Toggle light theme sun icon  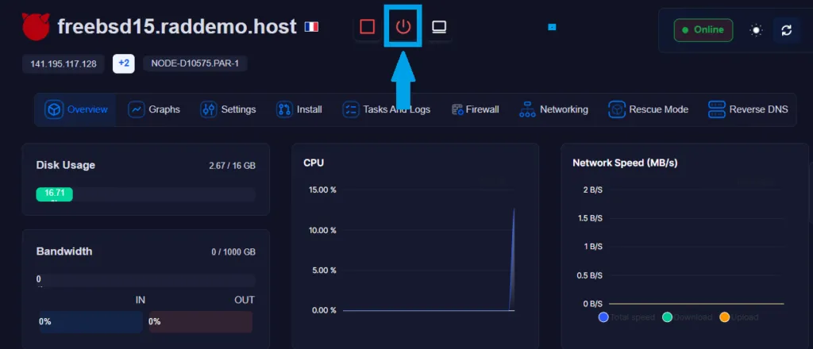(x=757, y=31)
